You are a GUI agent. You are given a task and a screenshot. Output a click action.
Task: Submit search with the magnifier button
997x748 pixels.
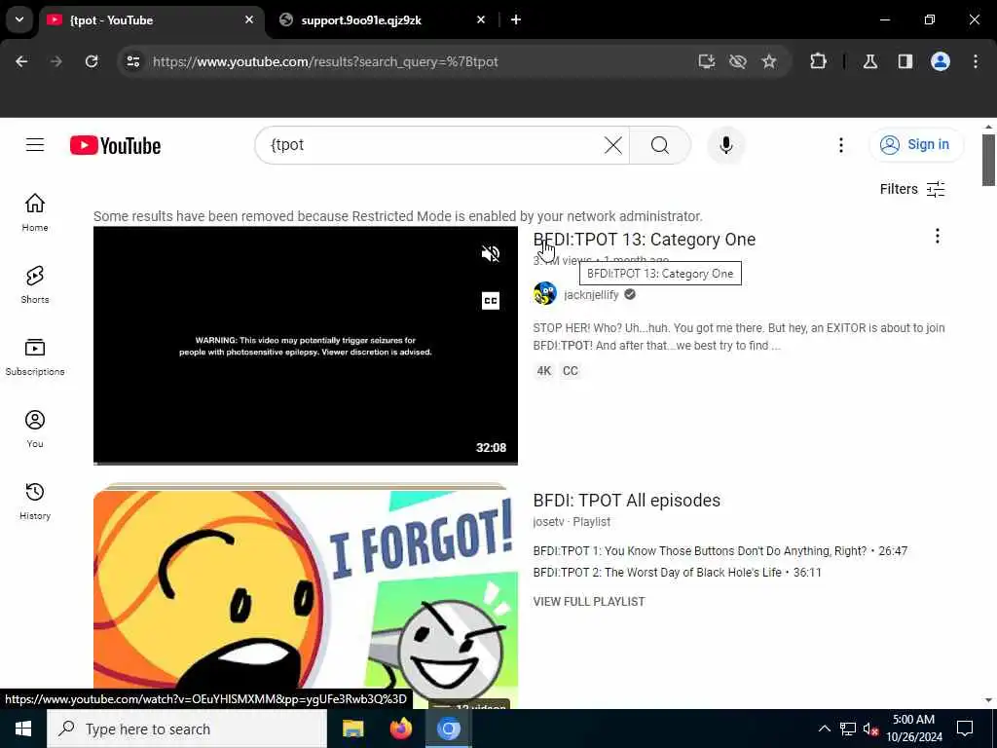coord(660,145)
